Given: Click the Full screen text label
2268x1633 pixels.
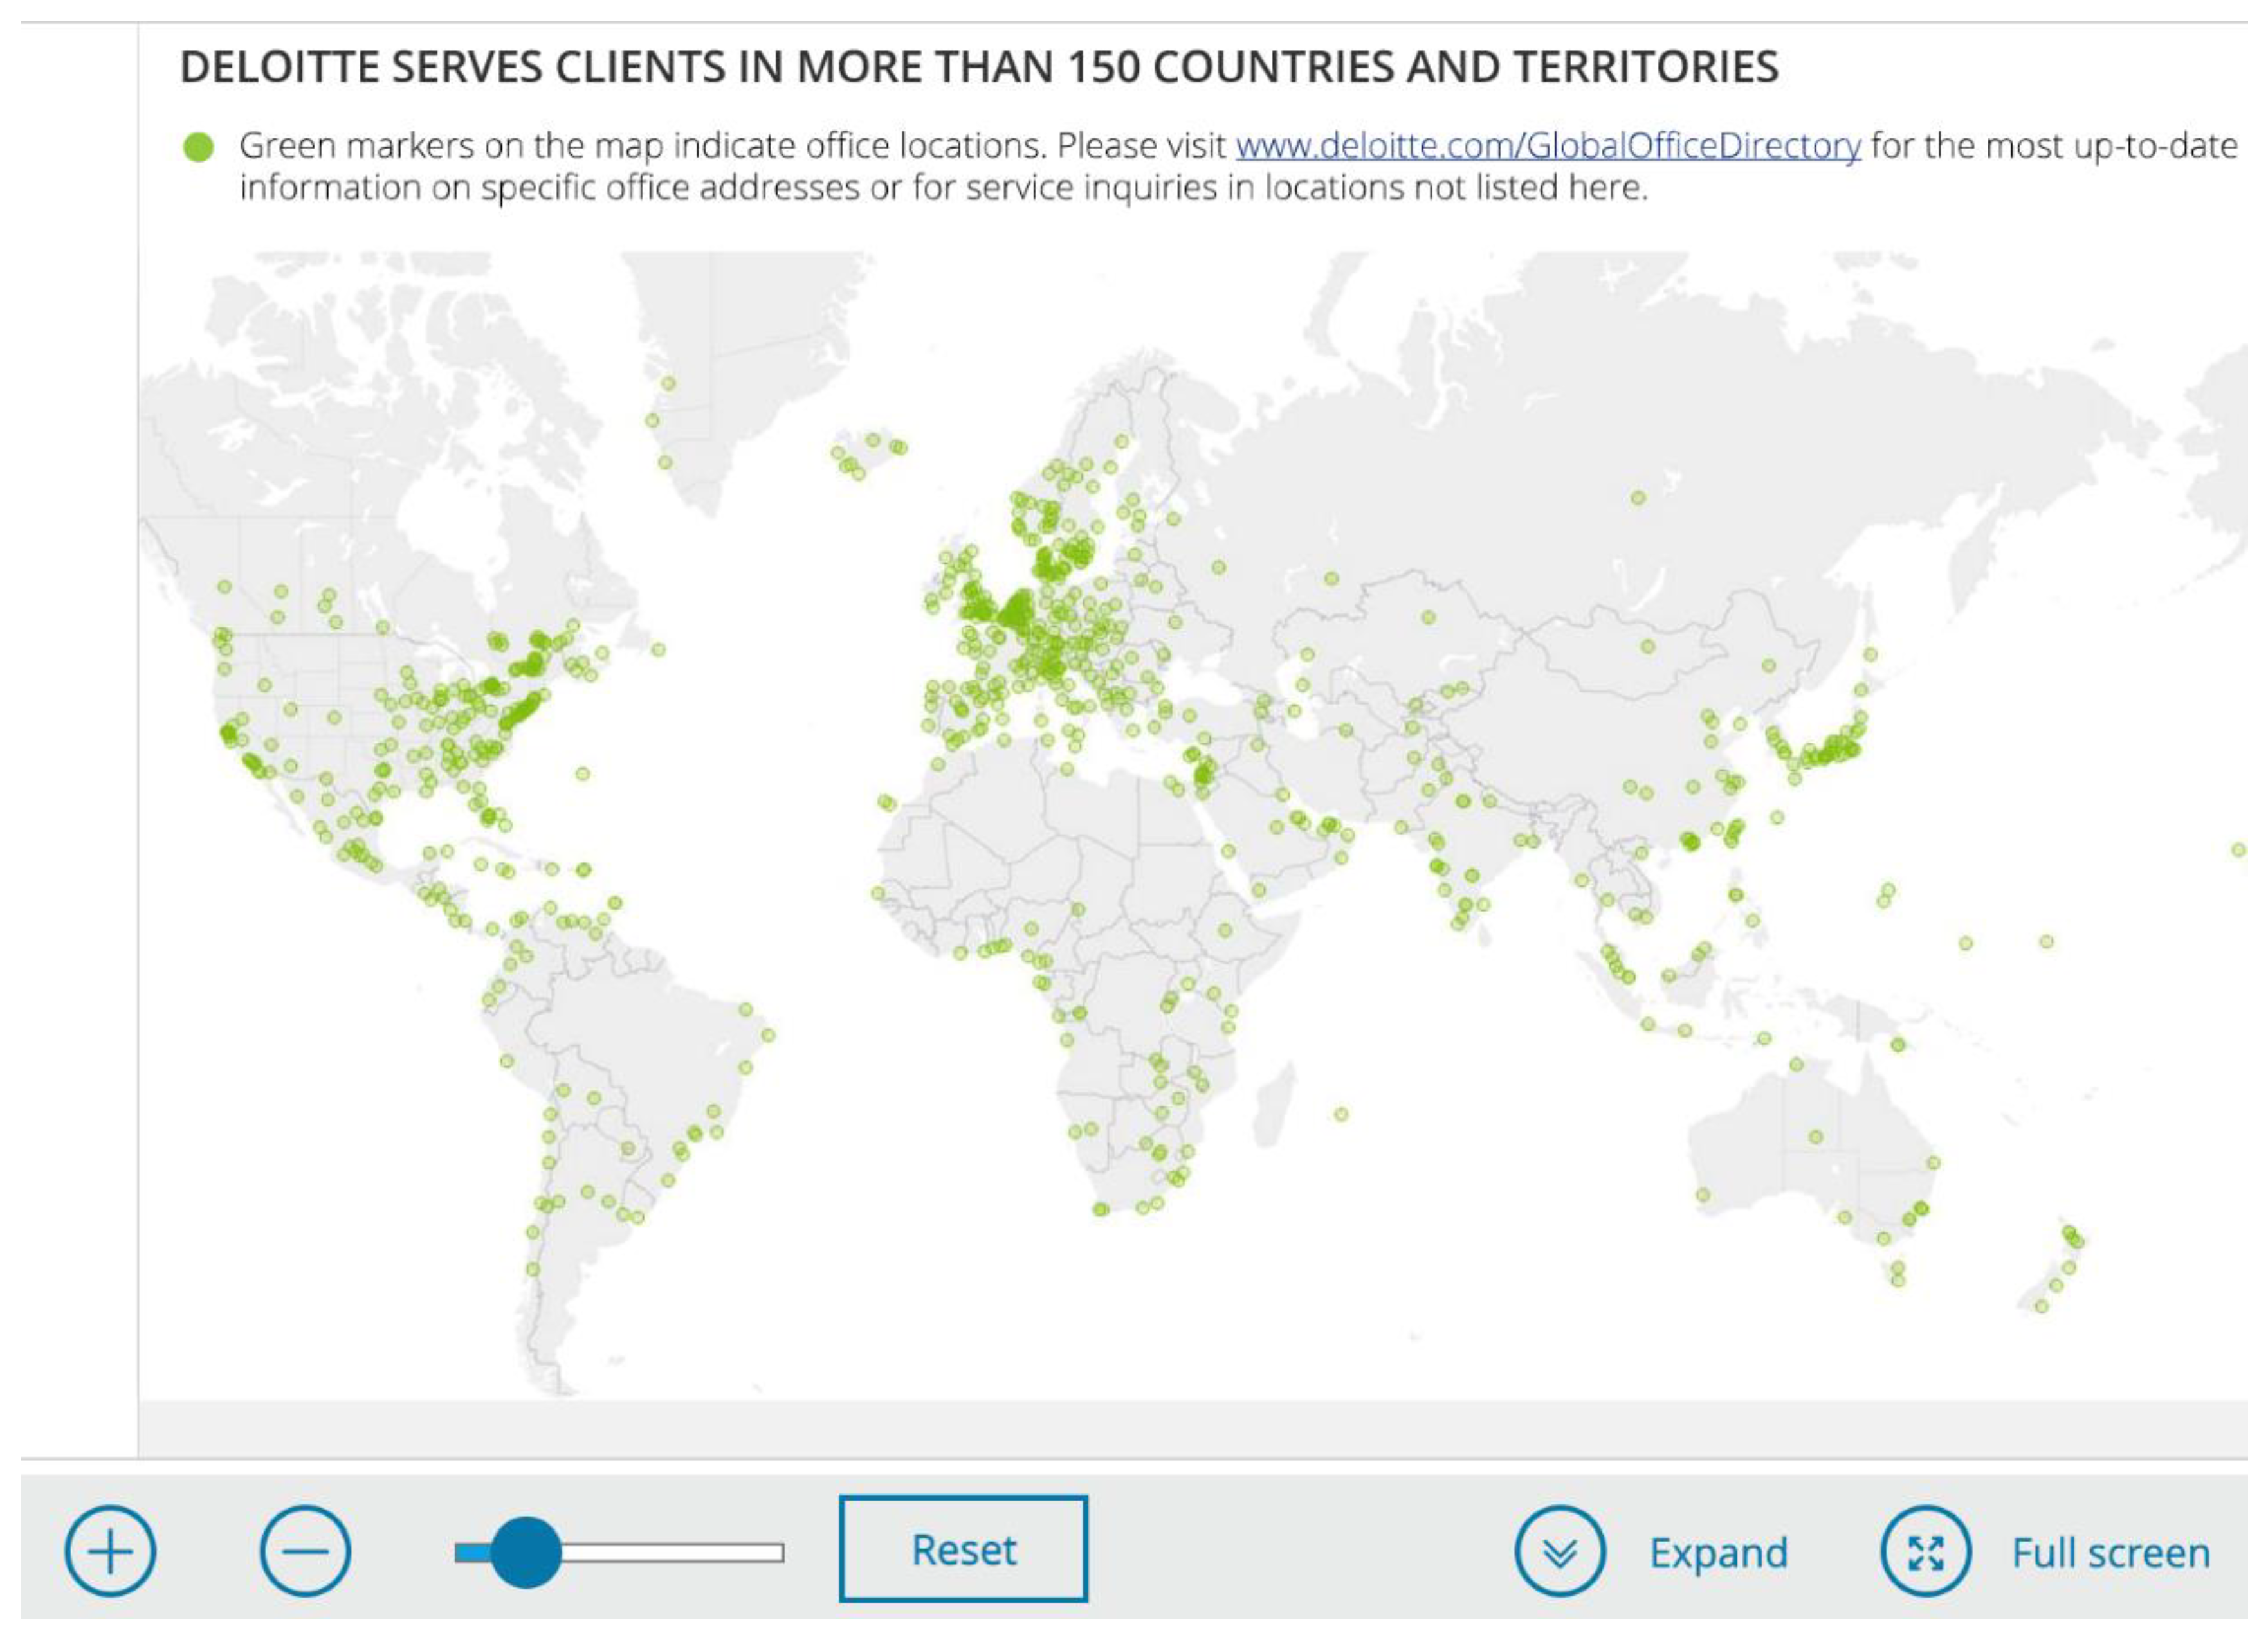Looking at the screenshot, I should (2110, 1553).
